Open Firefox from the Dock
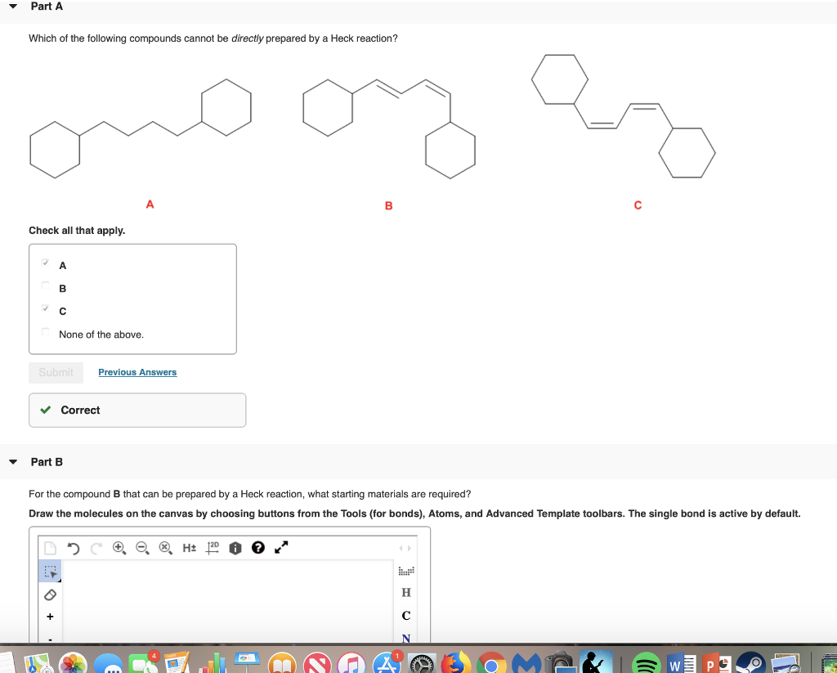 click(454, 664)
